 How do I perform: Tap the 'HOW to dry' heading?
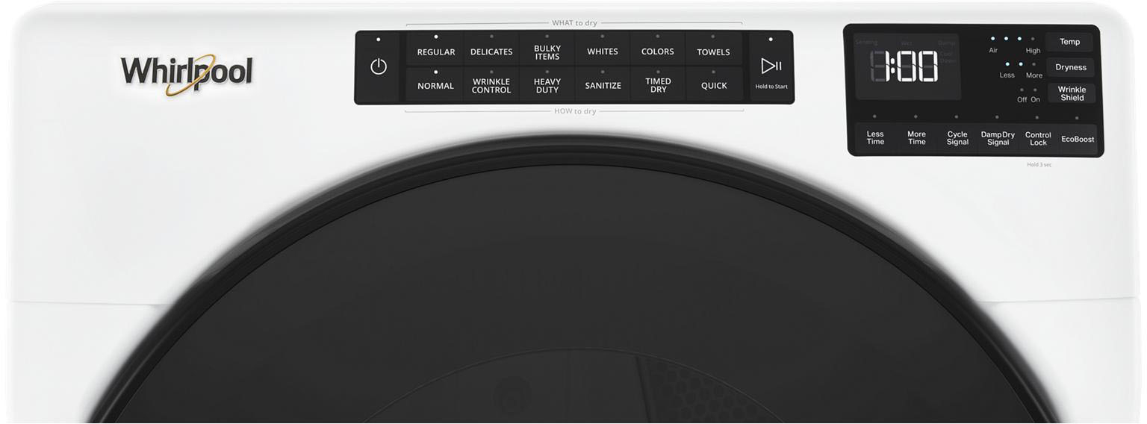pos(575,111)
